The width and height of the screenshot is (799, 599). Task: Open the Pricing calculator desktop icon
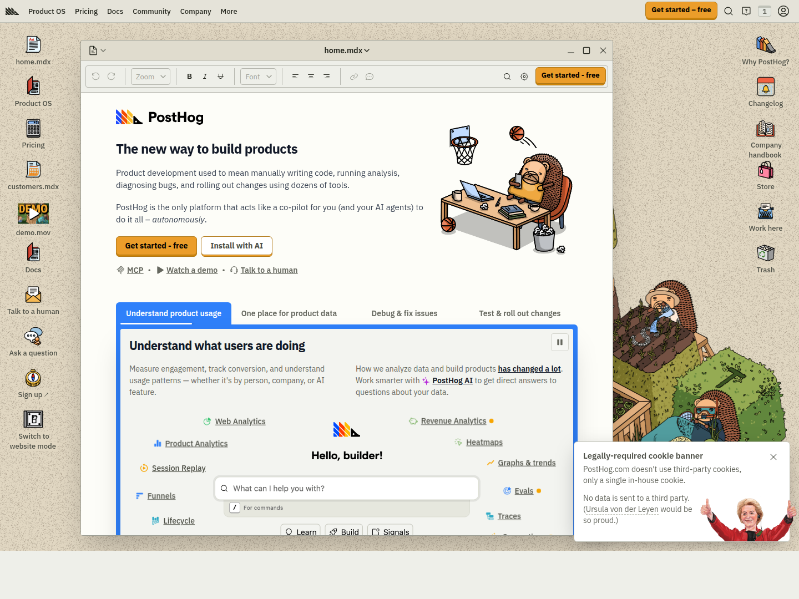[33, 134]
